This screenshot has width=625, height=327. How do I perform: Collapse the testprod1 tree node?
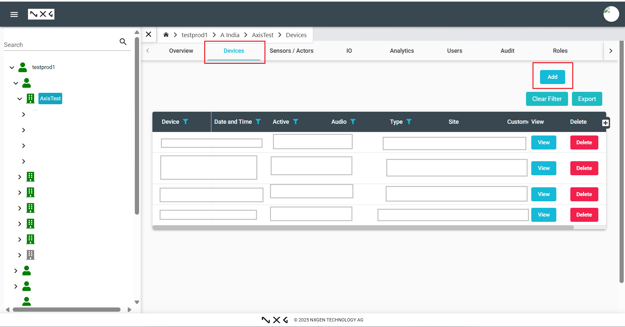tap(12, 67)
